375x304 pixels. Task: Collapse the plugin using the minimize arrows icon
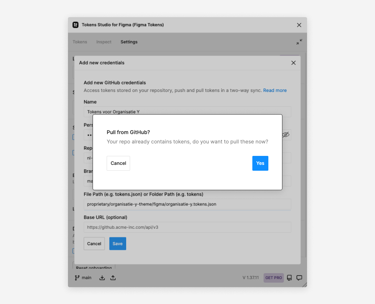click(x=299, y=42)
